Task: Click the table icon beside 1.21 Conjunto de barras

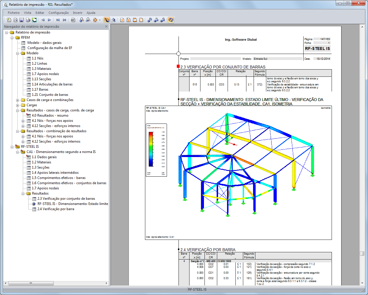Action: 29,95
